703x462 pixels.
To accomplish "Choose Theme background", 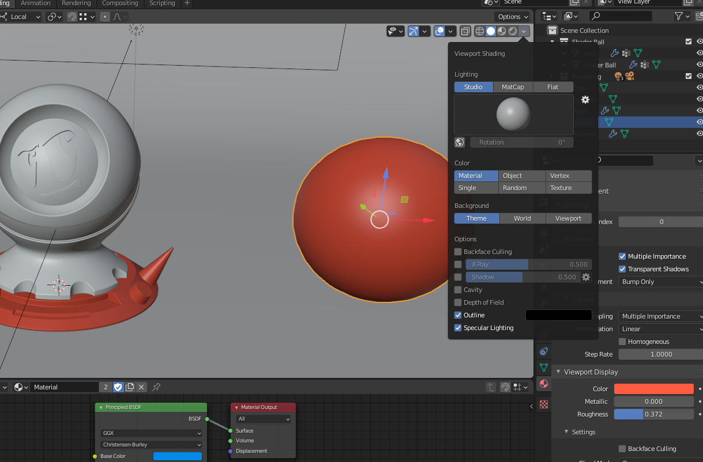I will (x=476, y=218).
